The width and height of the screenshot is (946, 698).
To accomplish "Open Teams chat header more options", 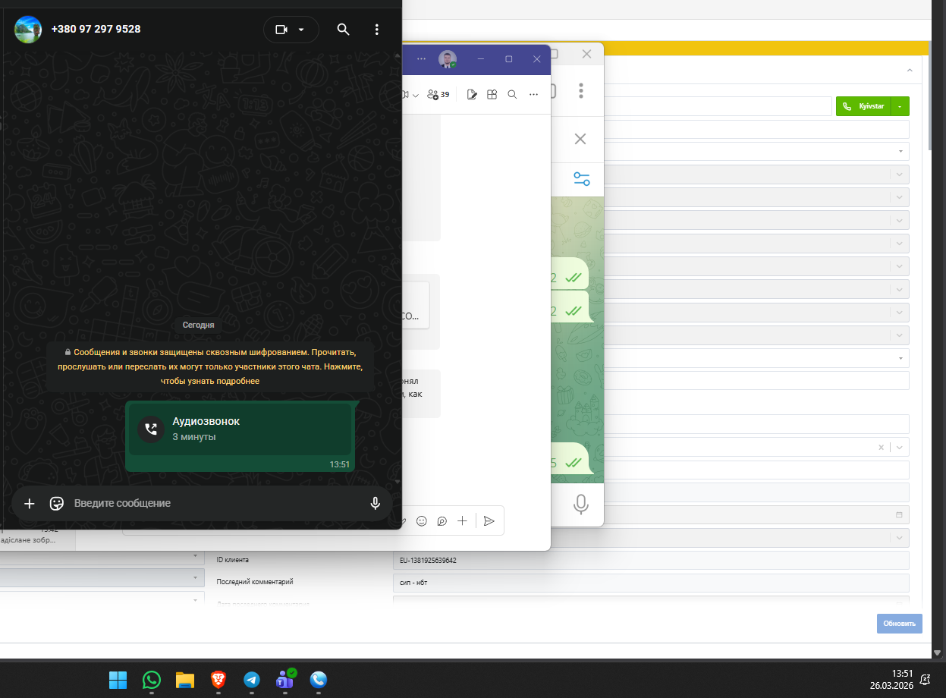I will (533, 94).
